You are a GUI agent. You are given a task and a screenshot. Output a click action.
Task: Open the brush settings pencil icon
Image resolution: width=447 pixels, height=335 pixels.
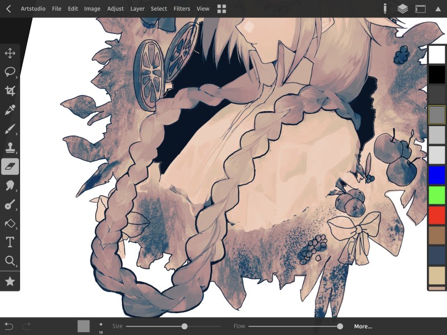385,9
